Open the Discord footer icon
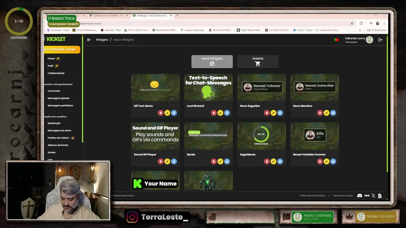Image resolution: width=406 pixels, height=228 pixels. [359, 196]
